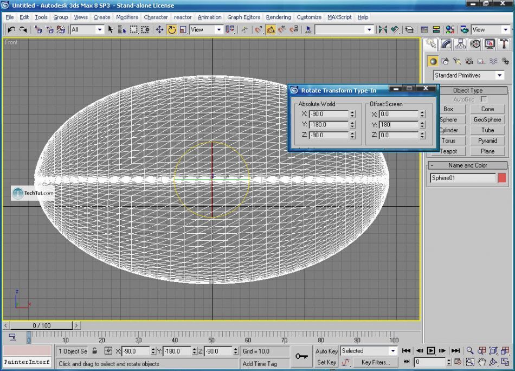Open the Render Scene dialog icon

click(464, 30)
